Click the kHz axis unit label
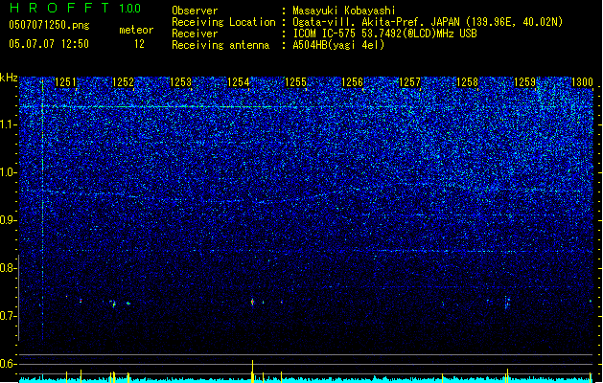 [x=9, y=78]
